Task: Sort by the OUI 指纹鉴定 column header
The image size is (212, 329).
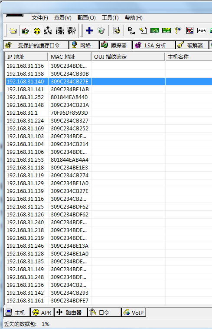Action: point(128,57)
